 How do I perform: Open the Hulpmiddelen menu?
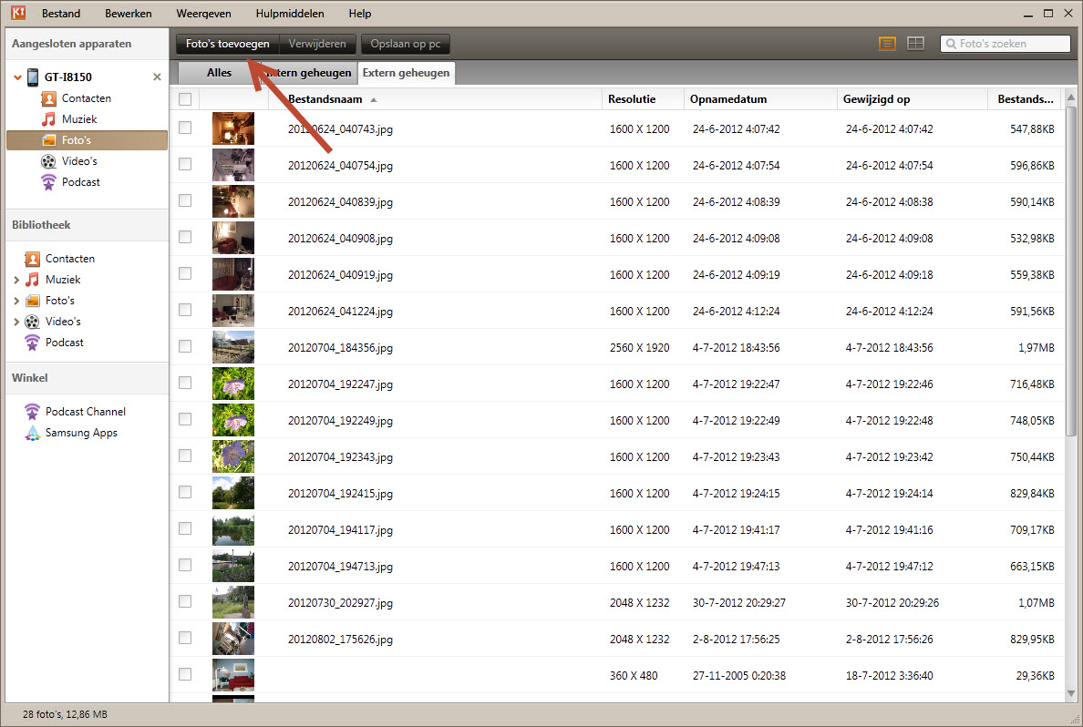[x=289, y=14]
